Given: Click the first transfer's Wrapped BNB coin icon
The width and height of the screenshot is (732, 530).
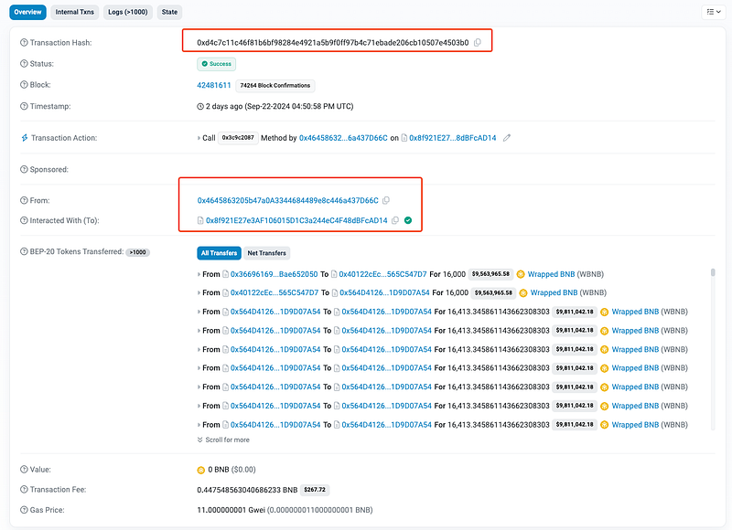Looking at the screenshot, I should click(x=521, y=274).
